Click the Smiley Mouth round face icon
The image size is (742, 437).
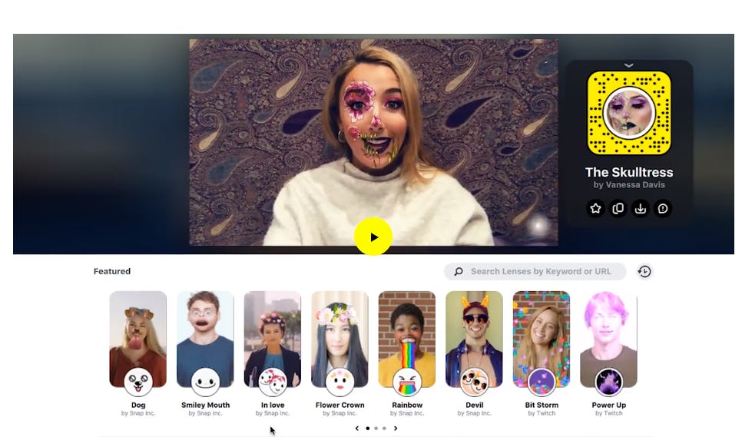tap(205, 382)
